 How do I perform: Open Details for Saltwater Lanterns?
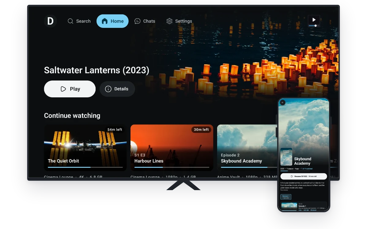pyautogui.click(x=117, y=89)
